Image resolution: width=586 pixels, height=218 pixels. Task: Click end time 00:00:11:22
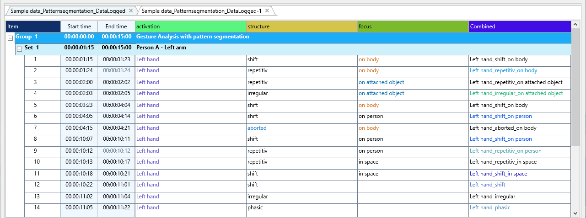tap(117, 208)
